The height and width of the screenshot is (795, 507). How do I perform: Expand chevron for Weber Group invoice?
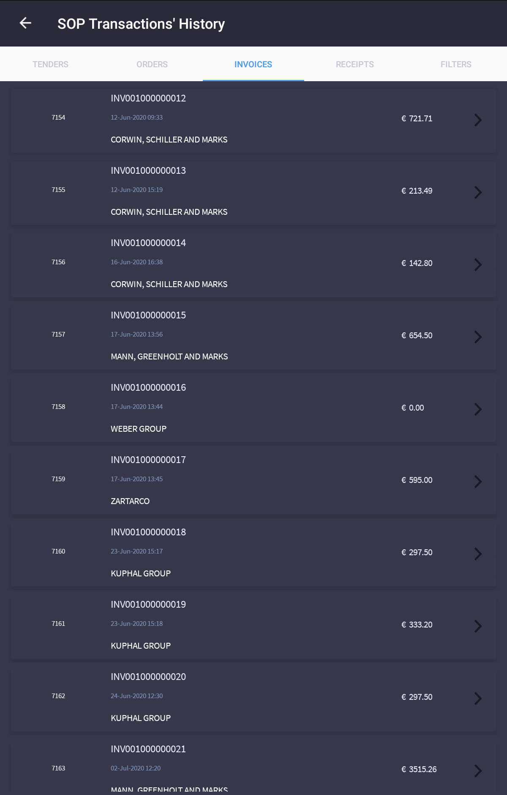click(x=478, y=409)
